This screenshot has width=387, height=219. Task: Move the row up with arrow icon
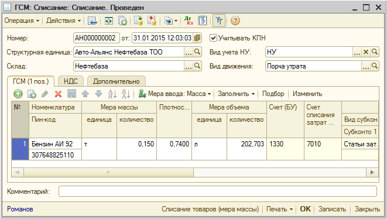click(x=85, y=94)
